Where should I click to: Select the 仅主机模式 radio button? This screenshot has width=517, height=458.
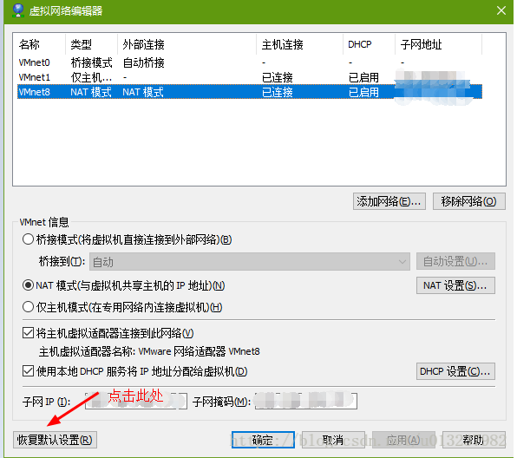(x=28, y=307)
